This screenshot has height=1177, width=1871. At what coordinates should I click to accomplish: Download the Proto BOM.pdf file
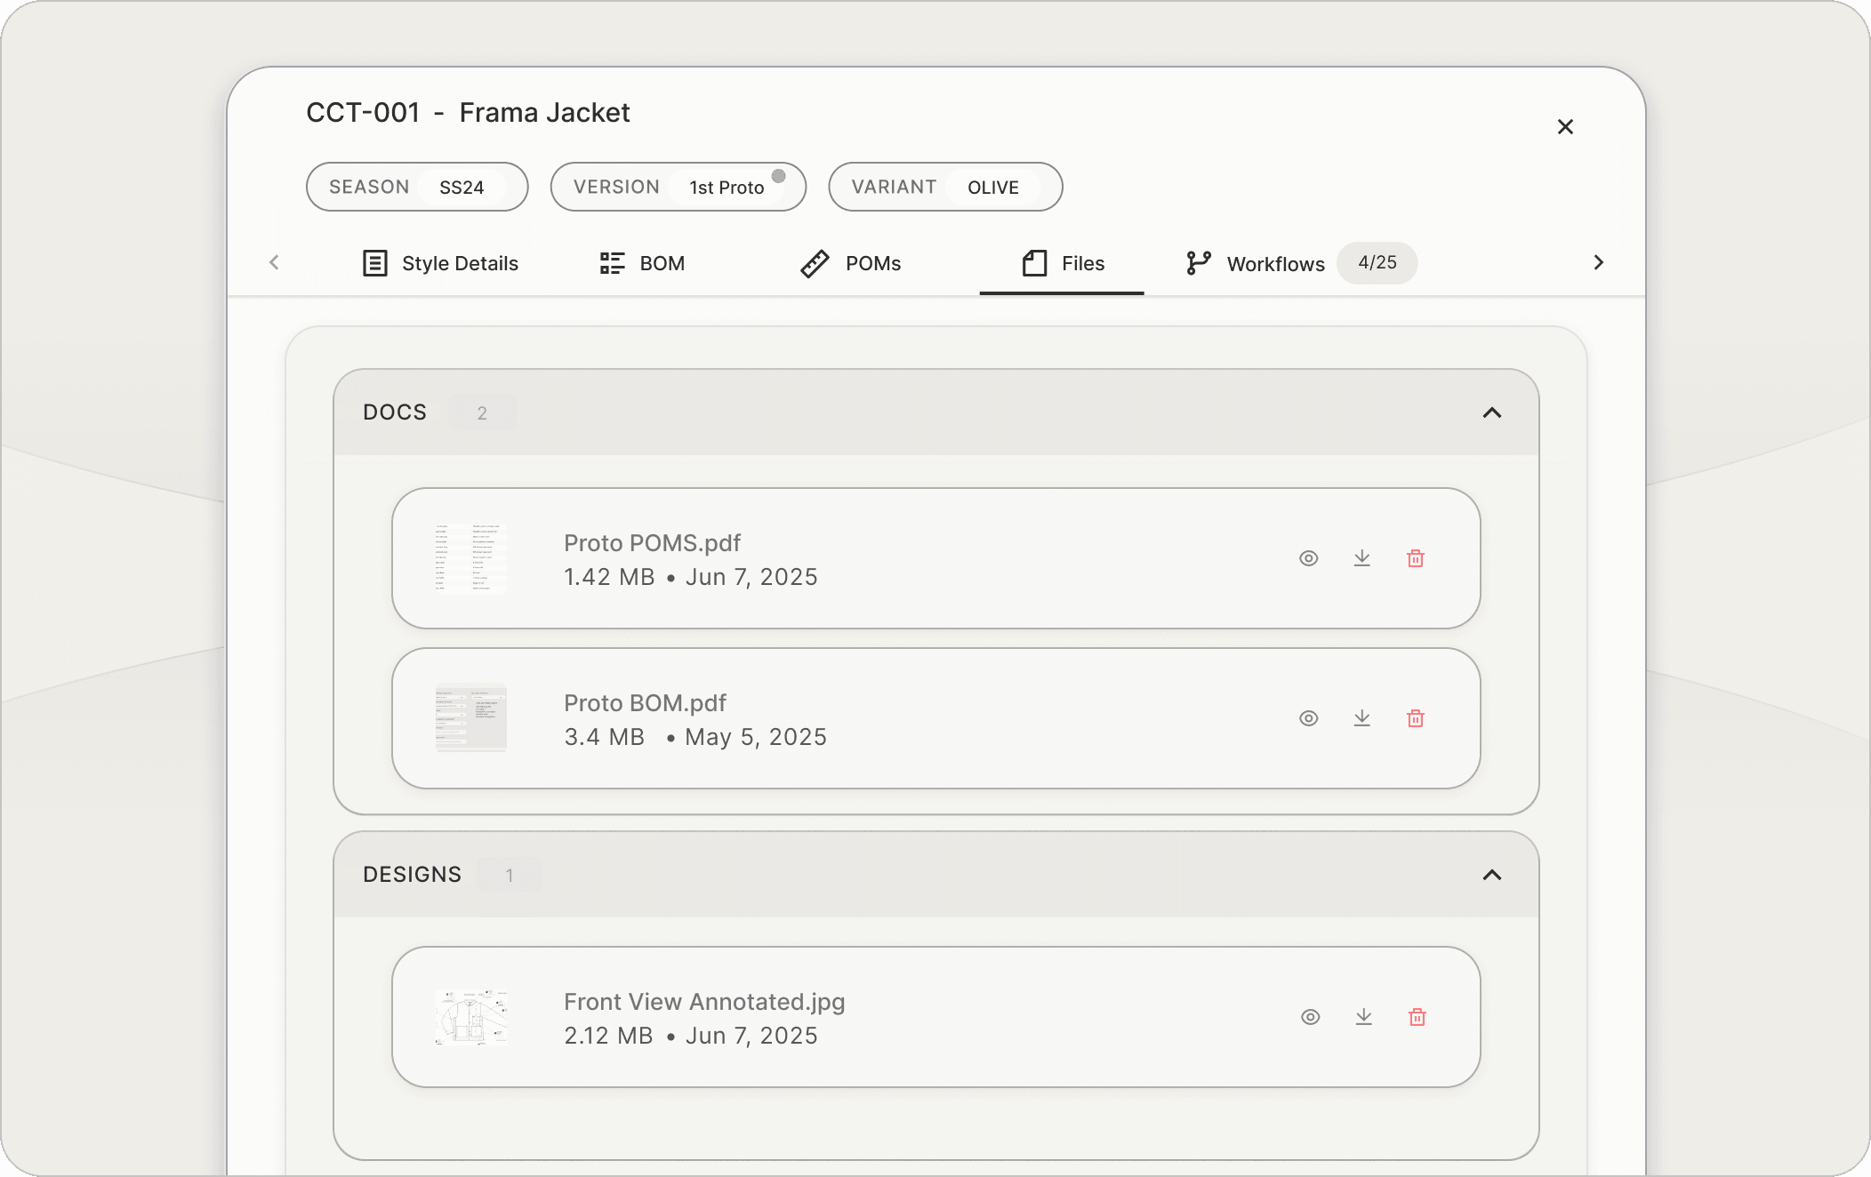click(x=1361, y=718)
